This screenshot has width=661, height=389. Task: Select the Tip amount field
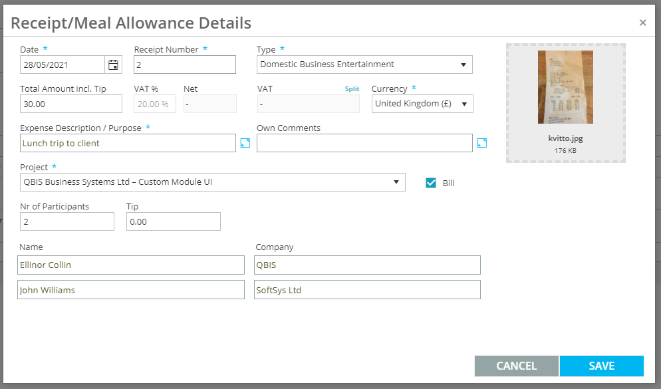point(173,221)
